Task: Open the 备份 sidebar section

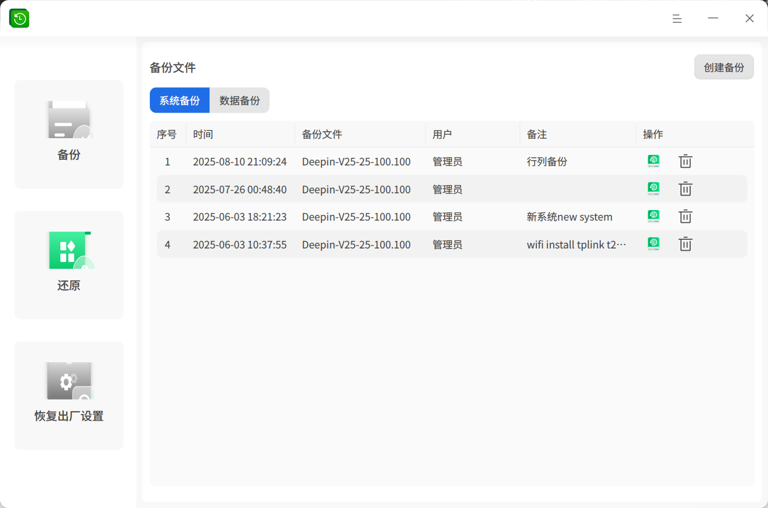Action: 69,134
